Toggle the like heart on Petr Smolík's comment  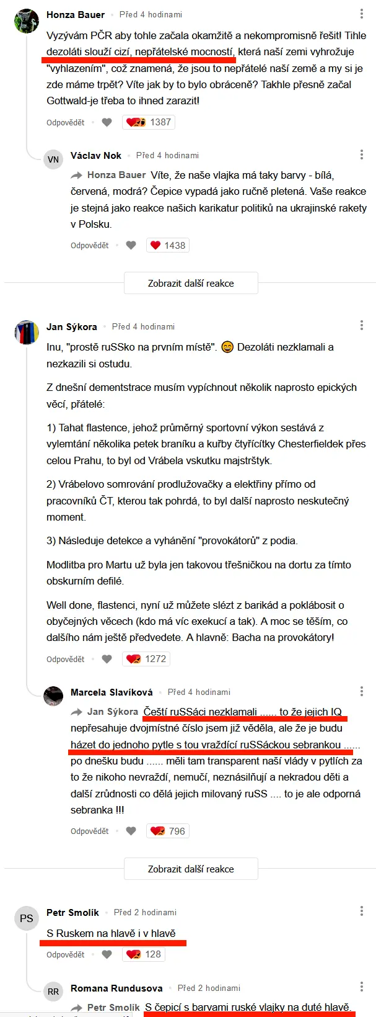click(x=107, y=954)
